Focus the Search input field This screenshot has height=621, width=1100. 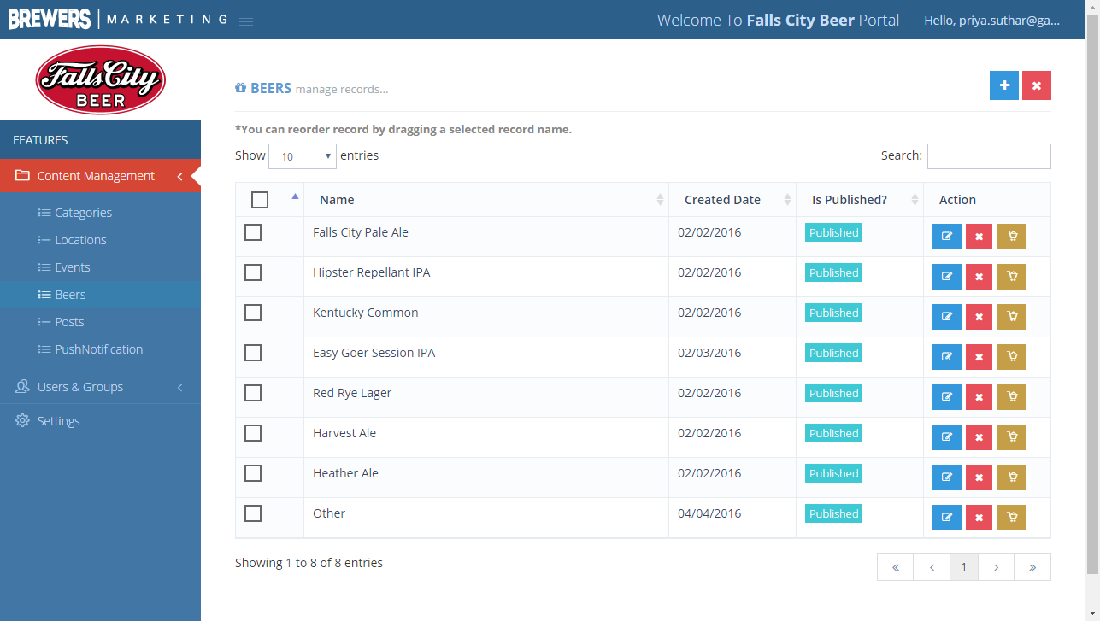point(989,156)
